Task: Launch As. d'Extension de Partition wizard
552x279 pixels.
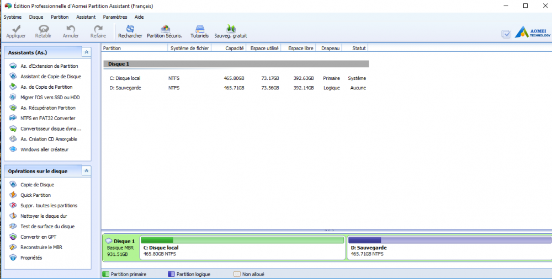Action: [49, 66]
